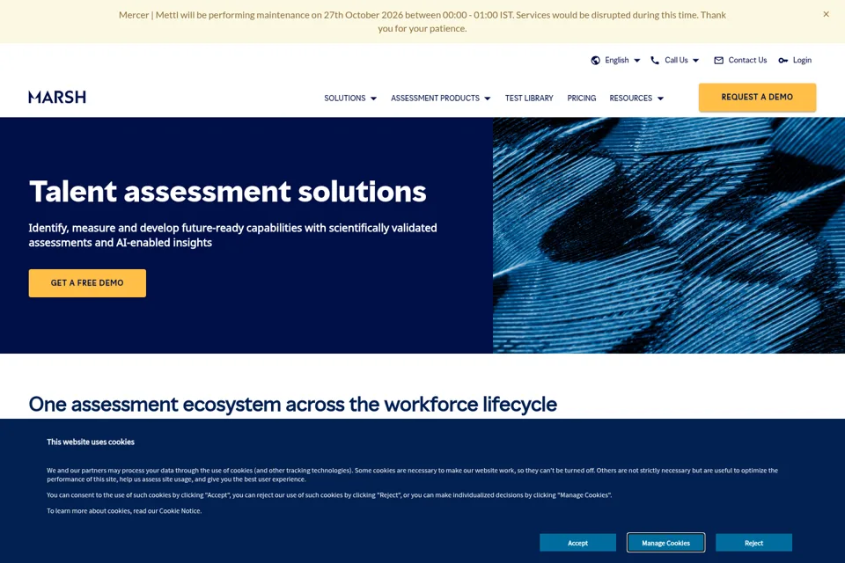Viewport: 845px width, 563px height.
Task: Go to Test Library
Action: pos(529,98)
